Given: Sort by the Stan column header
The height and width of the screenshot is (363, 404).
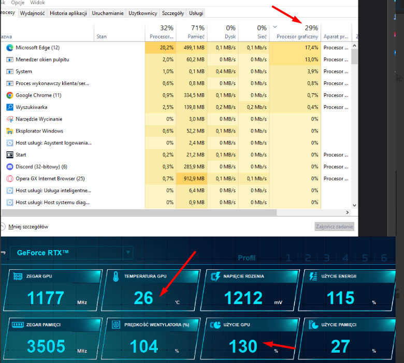Looking at the screenshot, I should (x=120, y=33).
